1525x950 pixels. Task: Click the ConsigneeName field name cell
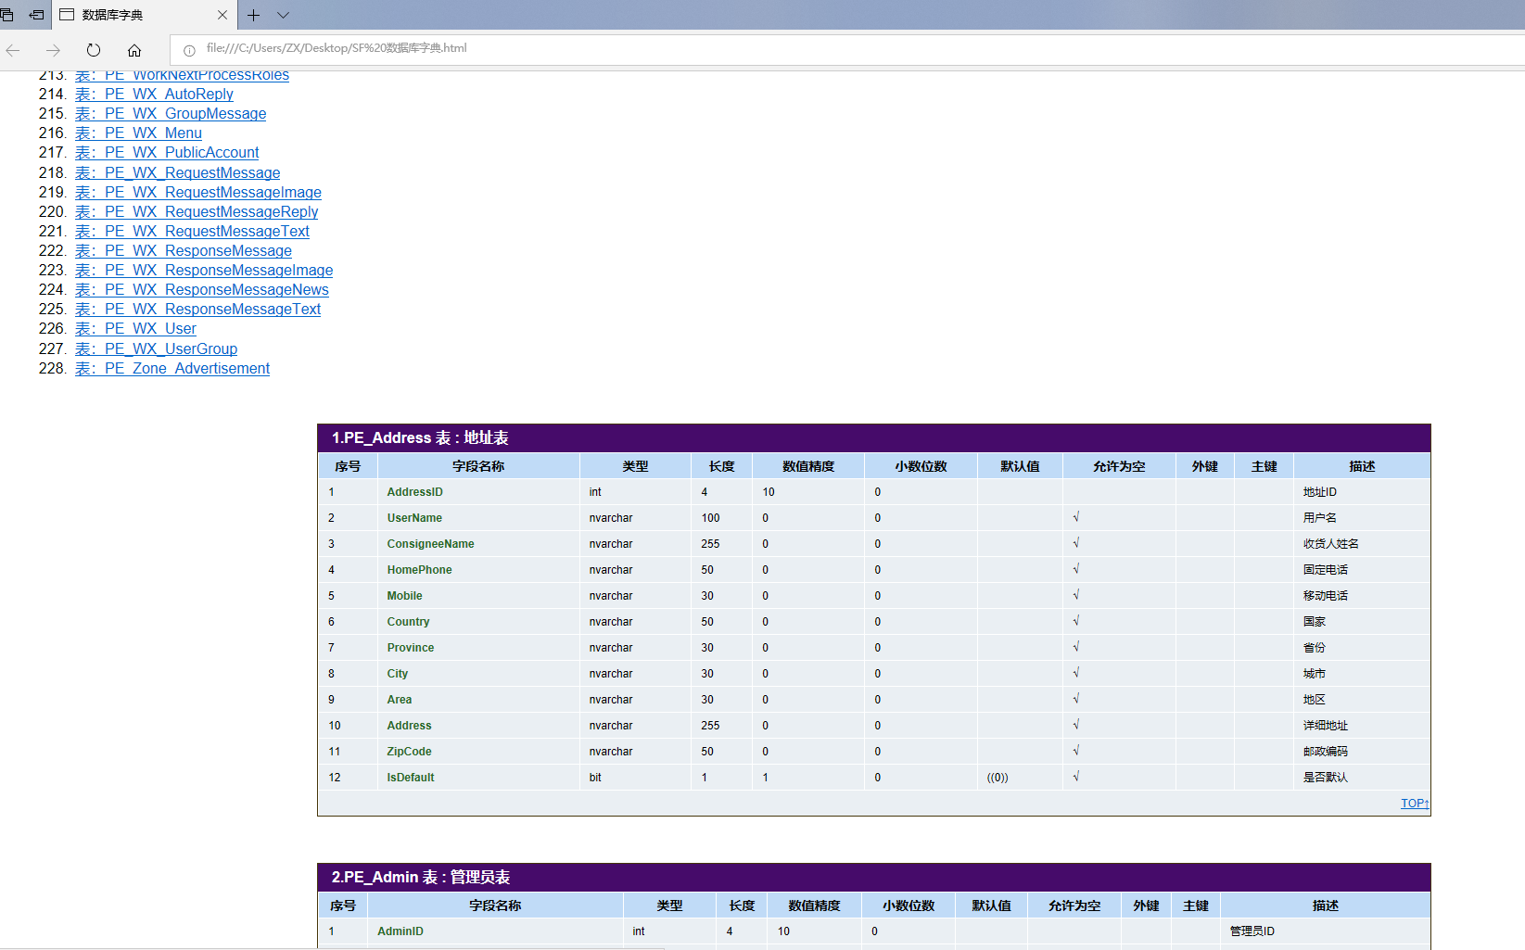tap(430, 544)
